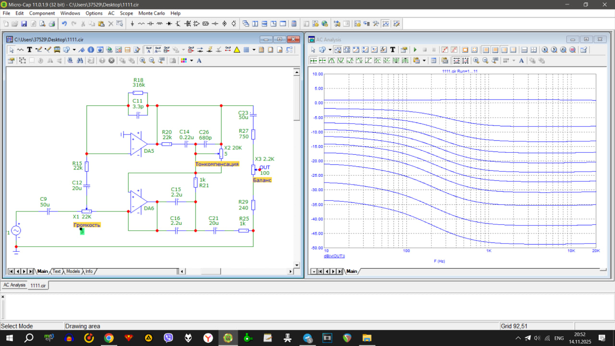
Task: Click the schematic horizontal scrollbar thumb
Action: click(x=210, y=272)
